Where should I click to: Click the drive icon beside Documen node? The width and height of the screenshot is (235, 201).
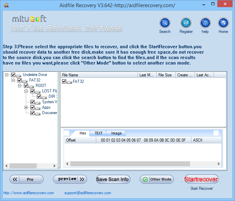tap(38, 113)
